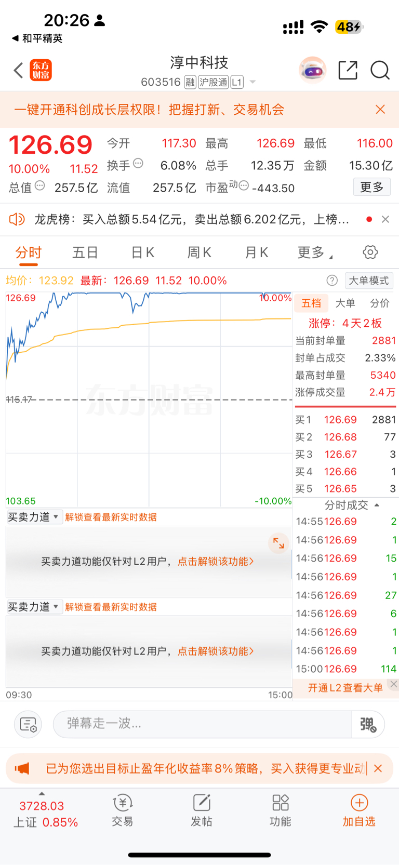399x865 pixels.
Task: Tap the 龙虎榜 notice text
Action: (x=192, y=219)
